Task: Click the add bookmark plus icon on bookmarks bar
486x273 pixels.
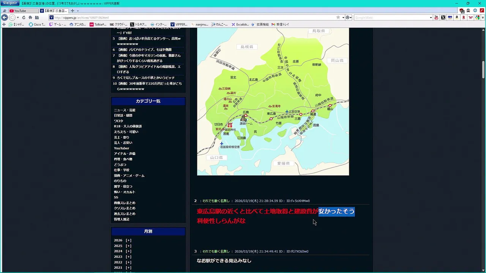Action: (4, 24)
